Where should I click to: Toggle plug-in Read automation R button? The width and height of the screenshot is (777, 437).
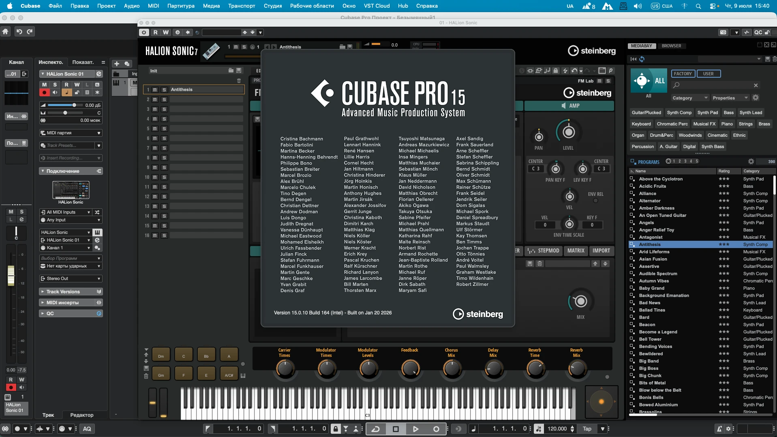[x=155, y=32]
